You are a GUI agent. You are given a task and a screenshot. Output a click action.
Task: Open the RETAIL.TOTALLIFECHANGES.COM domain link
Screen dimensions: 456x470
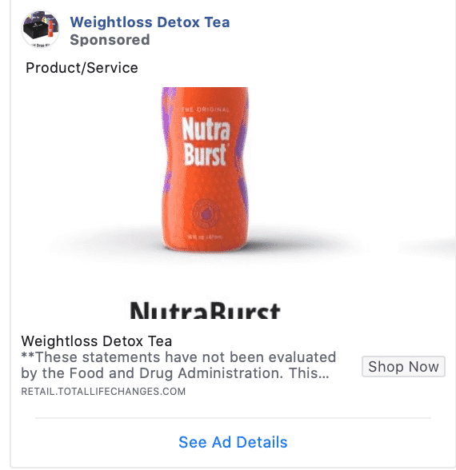coord(103,392)
